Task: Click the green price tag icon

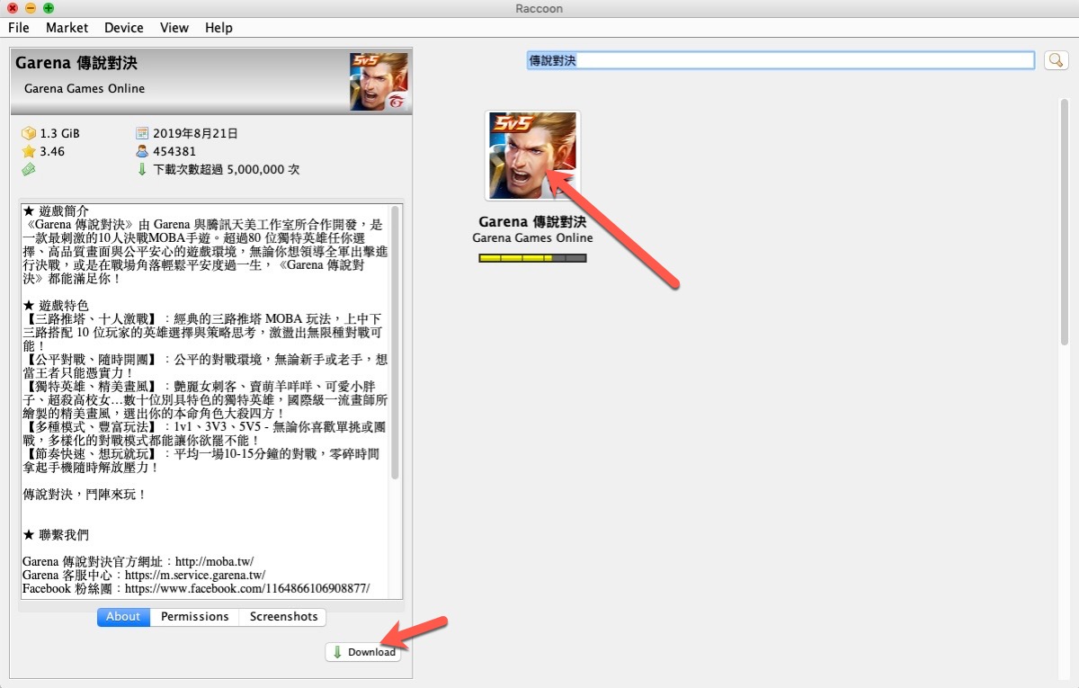Action: 28,169
